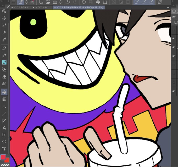Open the left tool palette menu
The height and width of the screenshot is (167, 178).
point(3,5)
